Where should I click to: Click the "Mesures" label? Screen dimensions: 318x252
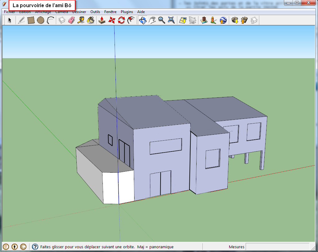(236, 247)
